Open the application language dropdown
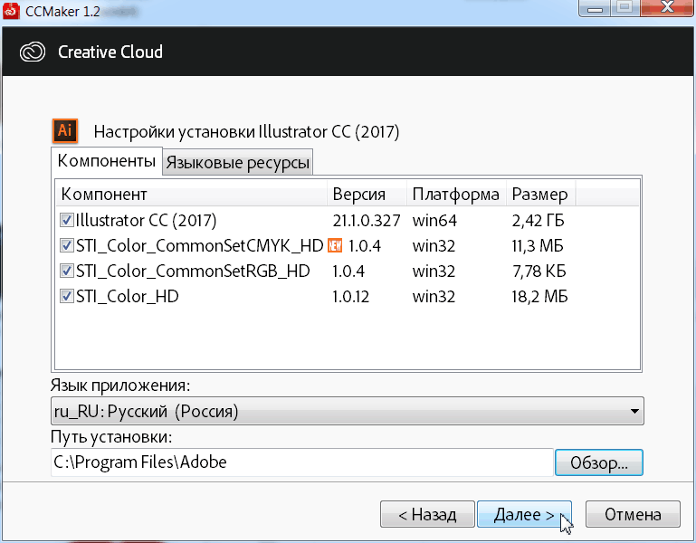This screenshot has height=543, width=696. [x=348, y=411]
